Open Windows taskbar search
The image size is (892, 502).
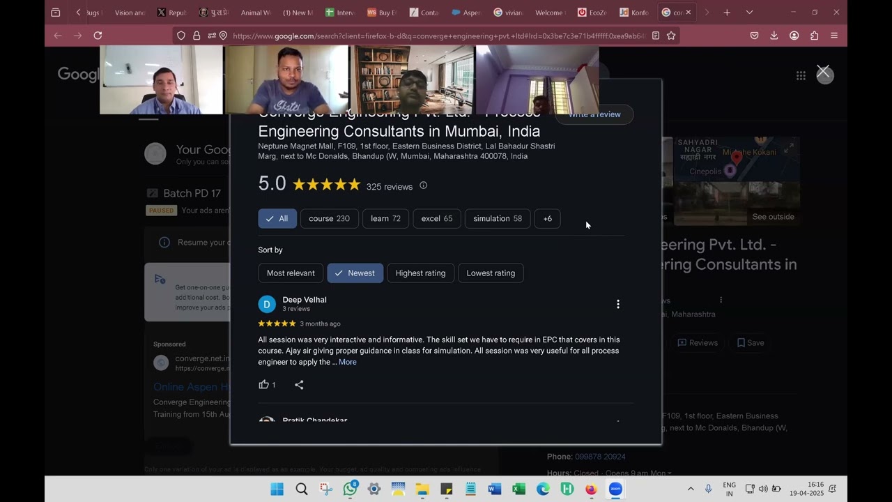tap(302, 489)
